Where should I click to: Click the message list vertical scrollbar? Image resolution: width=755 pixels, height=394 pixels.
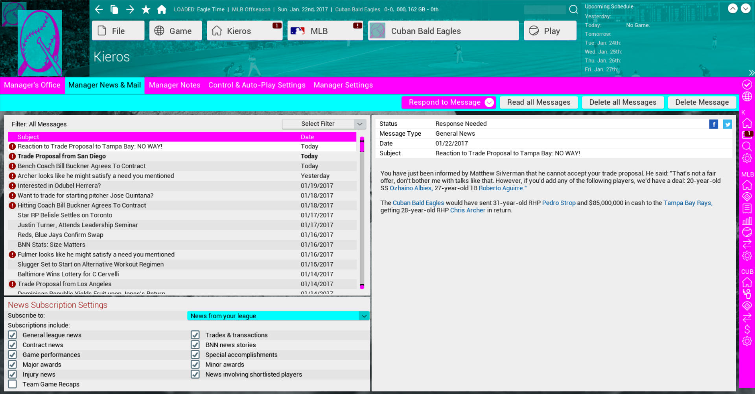[x=362, y=213]
